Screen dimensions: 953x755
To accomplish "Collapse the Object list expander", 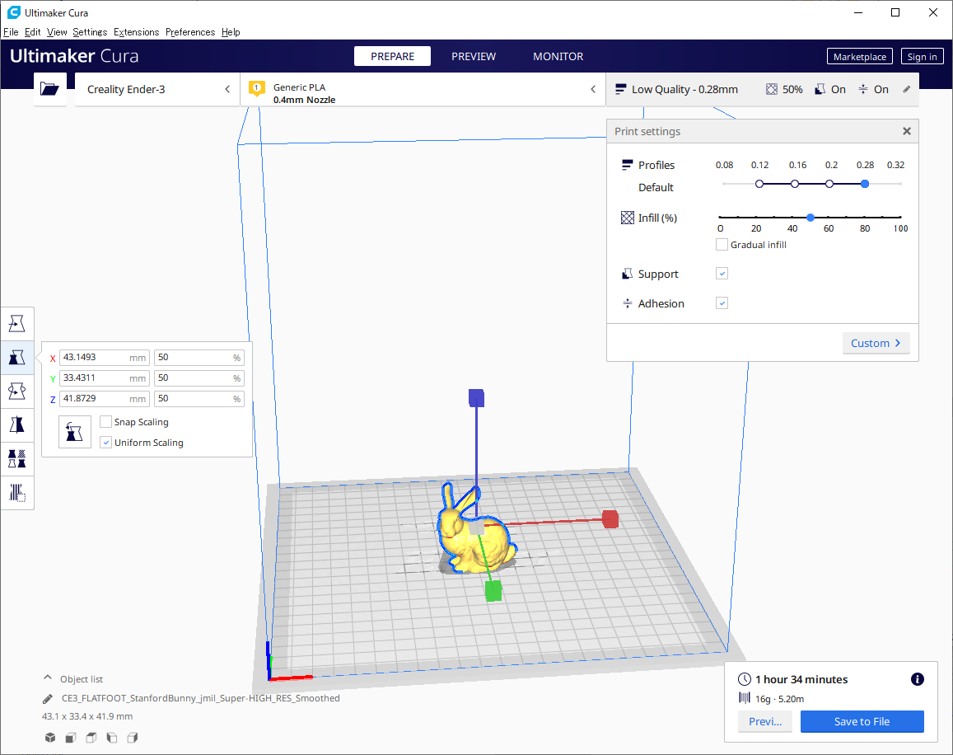I will [x=48, y=678].
